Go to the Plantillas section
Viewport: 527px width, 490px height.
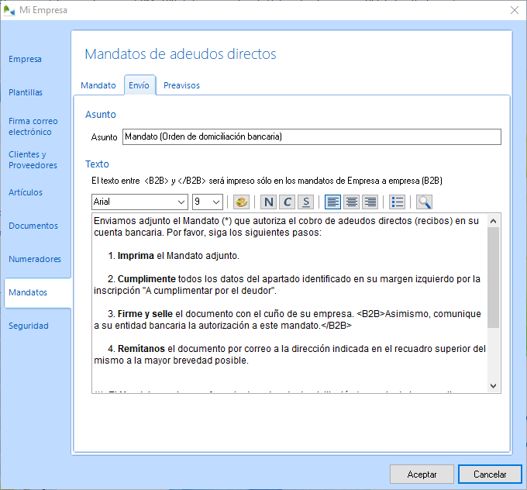[x=26, y=92]
